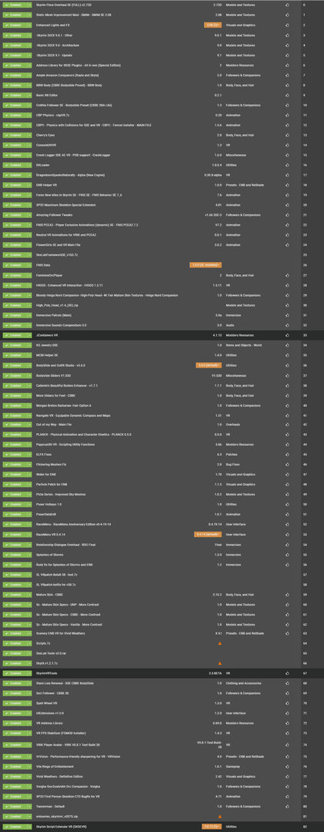
Task: Click the warning triangle on enbseries_skyrimvr zip row
Action: coord(219,816)
